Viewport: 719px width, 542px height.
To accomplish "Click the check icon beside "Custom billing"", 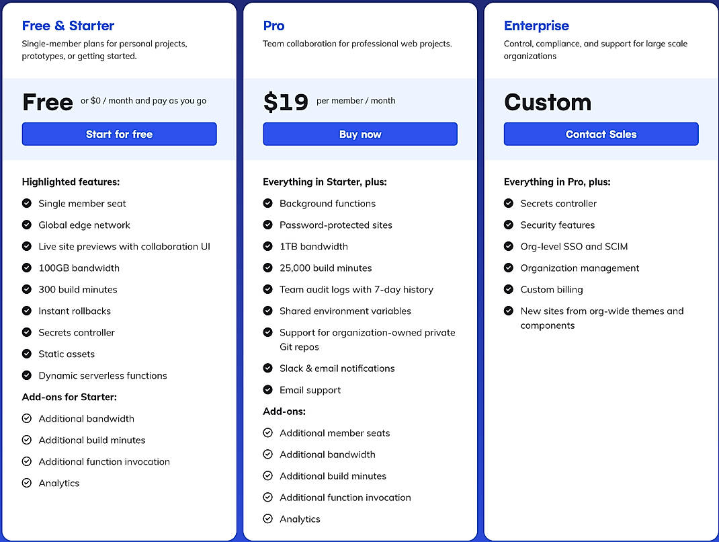I will [x=509, y=289].
